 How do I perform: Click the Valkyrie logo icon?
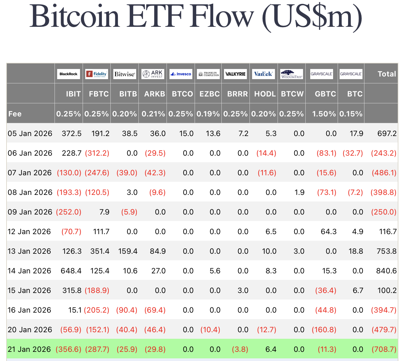235,74
